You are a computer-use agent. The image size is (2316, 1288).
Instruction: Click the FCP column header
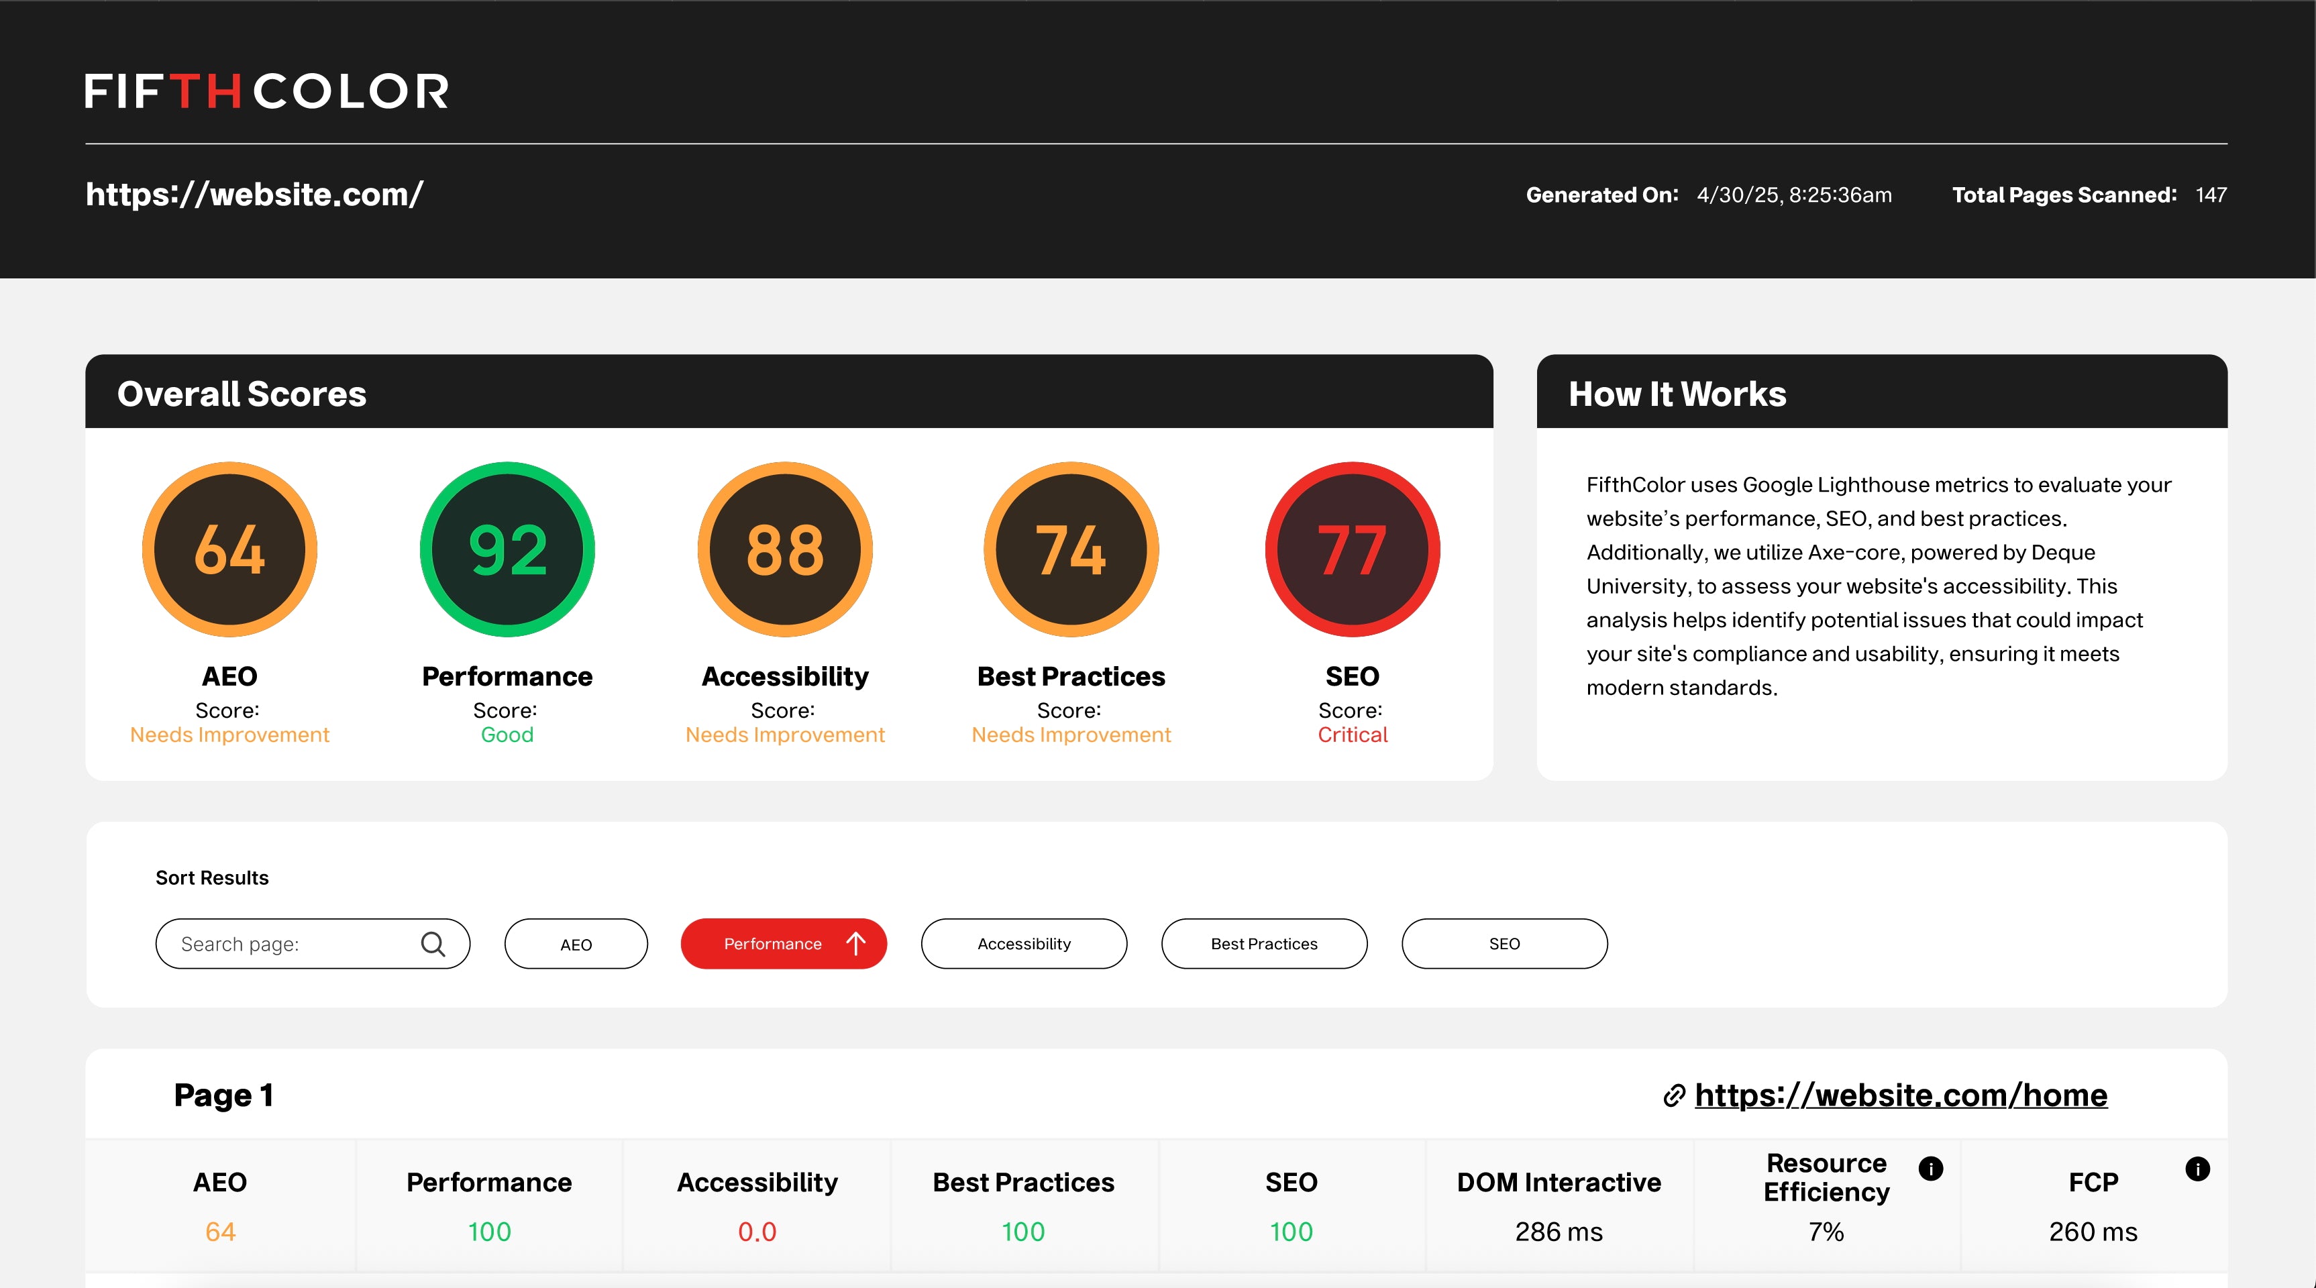(x=2093, y=1182)
